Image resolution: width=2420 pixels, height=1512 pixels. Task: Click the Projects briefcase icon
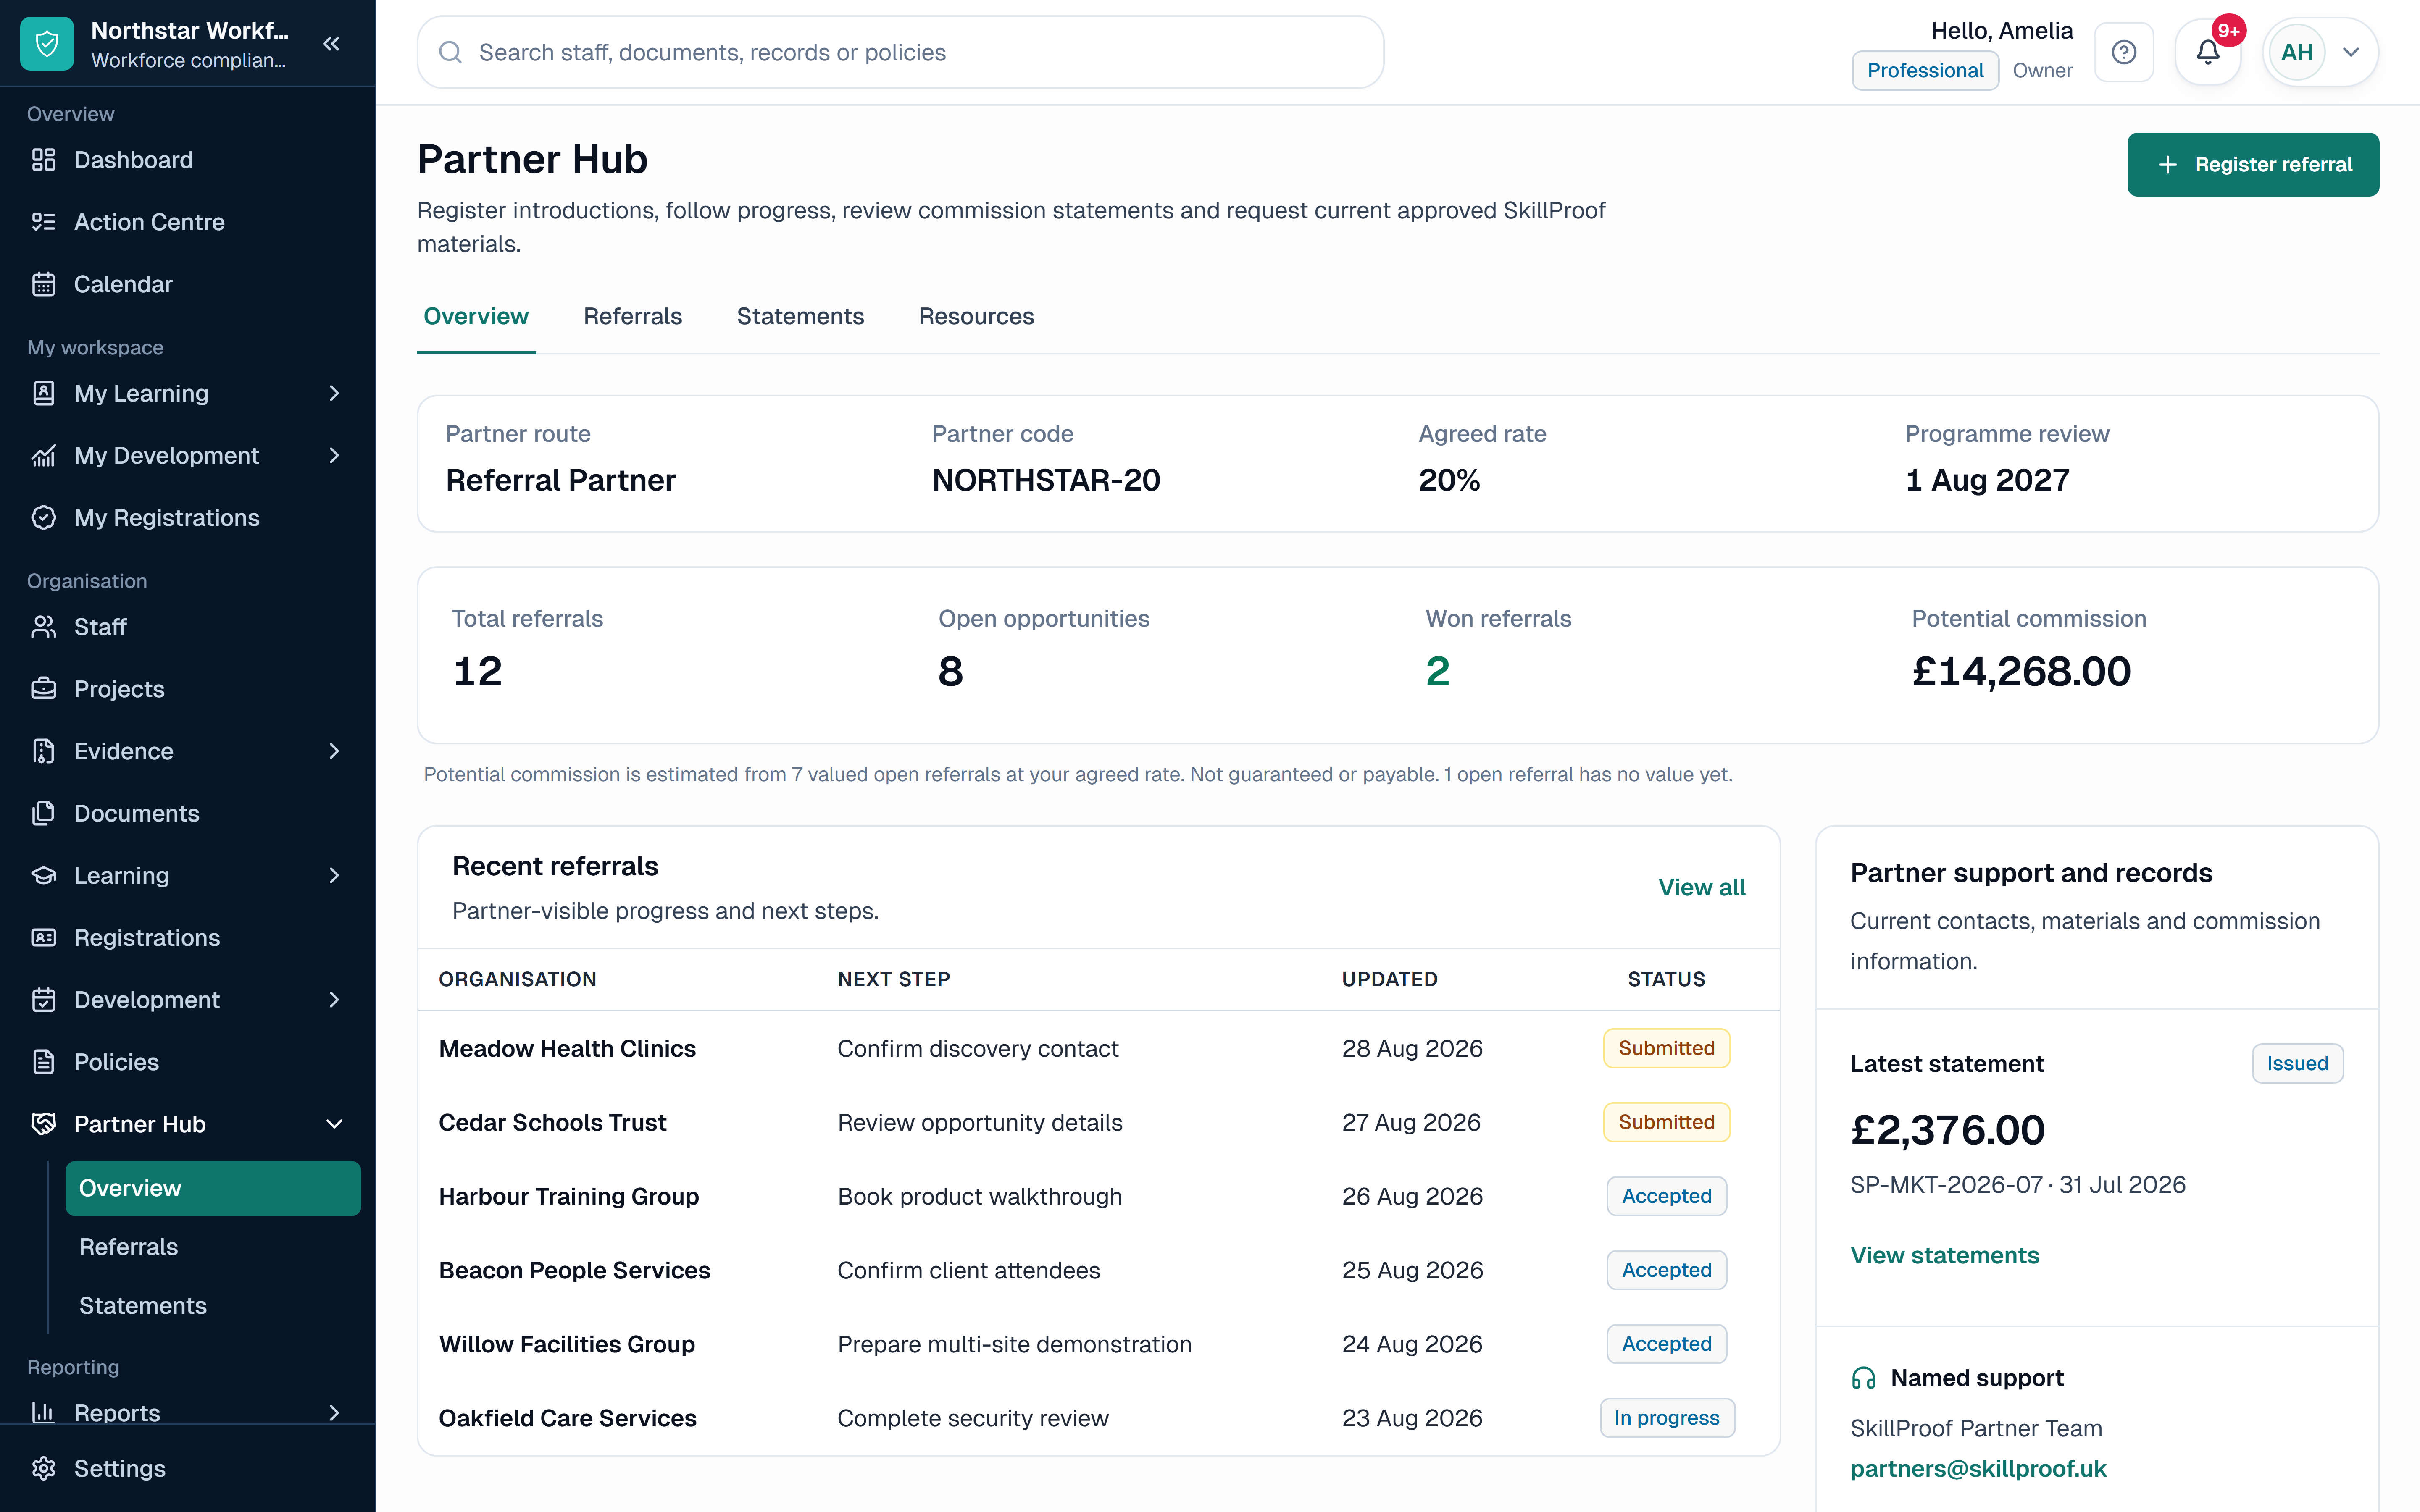pyautogui.click(x=43, y=689)
